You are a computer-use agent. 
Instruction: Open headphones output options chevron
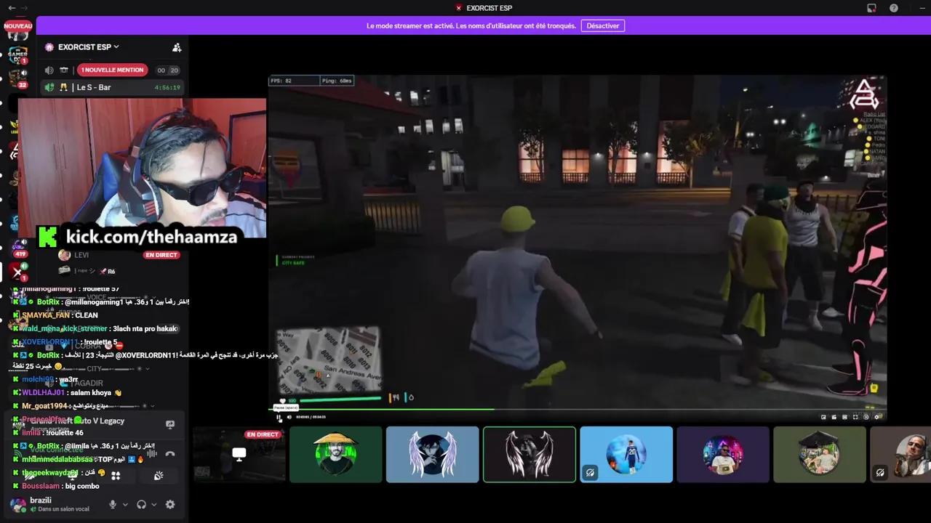(x=154, y=504)
